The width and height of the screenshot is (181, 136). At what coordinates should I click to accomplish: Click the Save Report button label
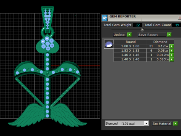152,35
